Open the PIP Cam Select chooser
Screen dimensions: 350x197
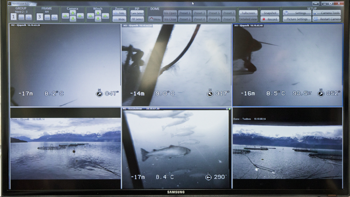coord(137,13)
